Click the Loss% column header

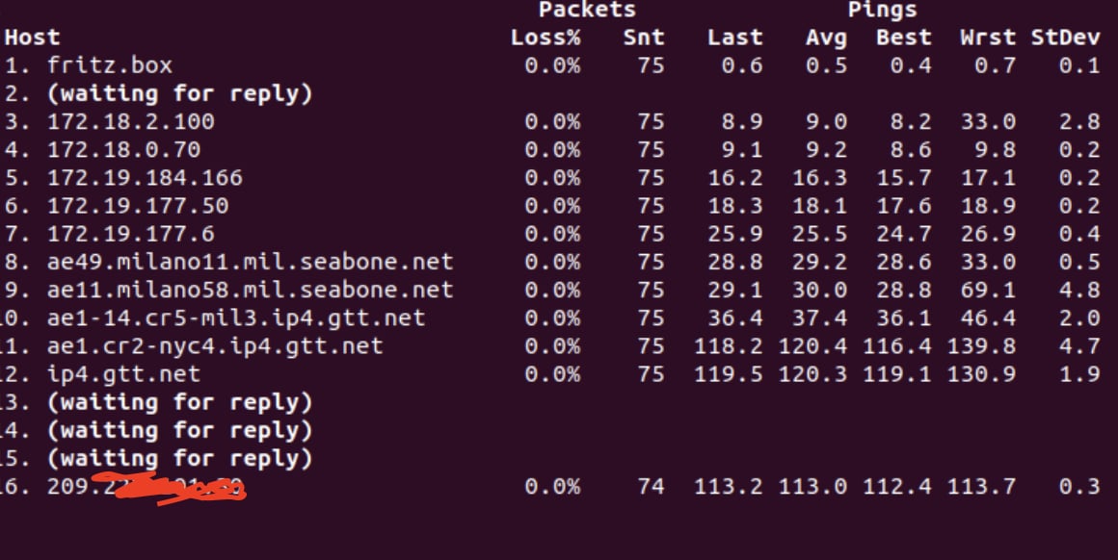(546, 37)
